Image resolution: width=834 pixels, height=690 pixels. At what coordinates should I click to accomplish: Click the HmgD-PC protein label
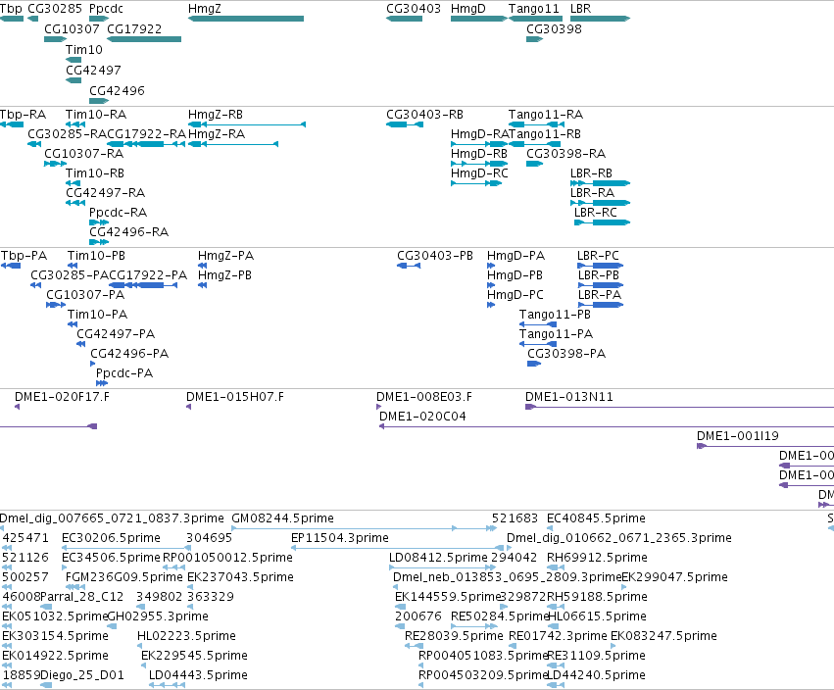[515, 295]
